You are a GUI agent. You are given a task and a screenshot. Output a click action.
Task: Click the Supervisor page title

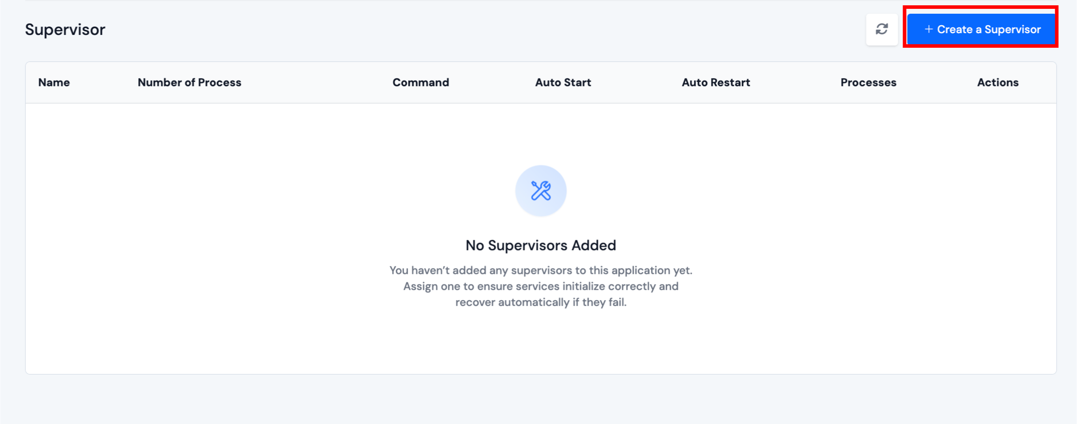pyautogui.click(x=65, y=30)
